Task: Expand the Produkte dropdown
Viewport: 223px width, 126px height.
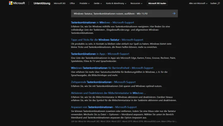Action: point(84,3)
